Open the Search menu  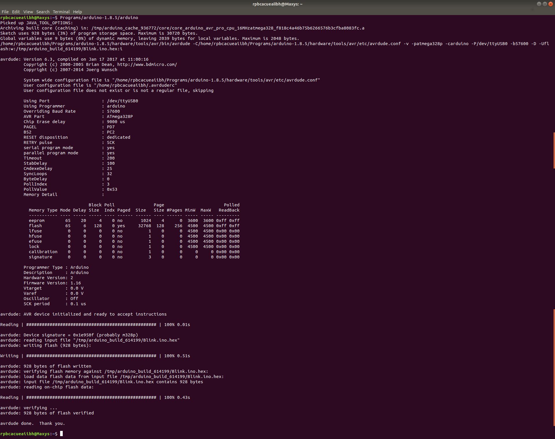(x=43, y=12)
